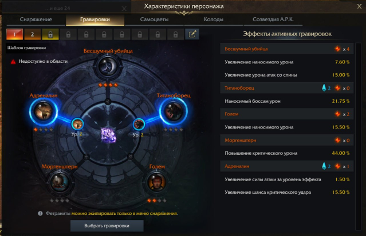Select the Титаноборец engraving circle
The height and width of the screenshot is (236, 366).
[174, 111]
